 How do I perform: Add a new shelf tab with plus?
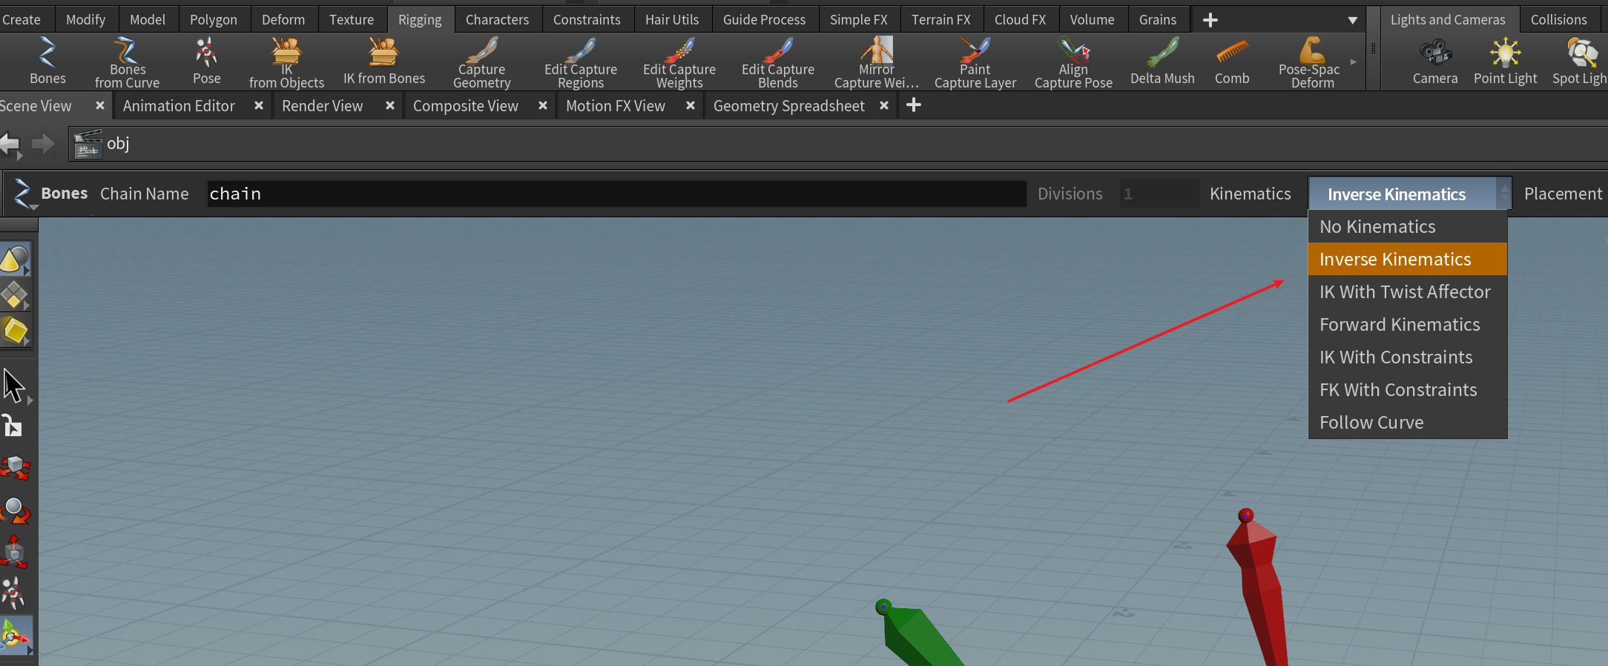point(1210,20)
